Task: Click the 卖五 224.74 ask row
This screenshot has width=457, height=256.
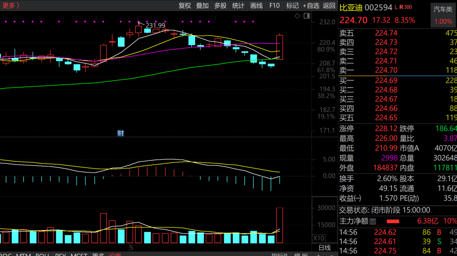Action: (398, 33)
